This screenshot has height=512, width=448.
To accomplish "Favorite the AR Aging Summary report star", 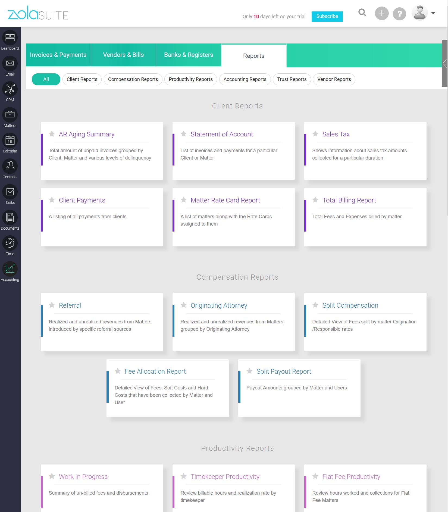I will 52,134.
